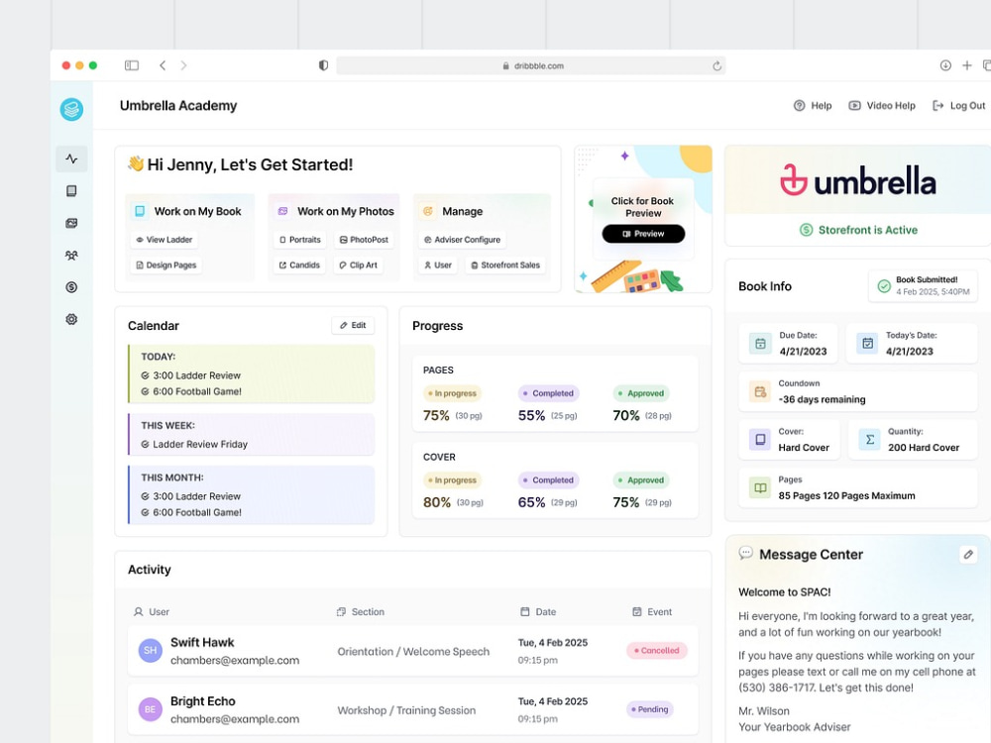The height and width of the screenshot is (743, 991).
Task: Open the Candids button
Action: (299, 265)
